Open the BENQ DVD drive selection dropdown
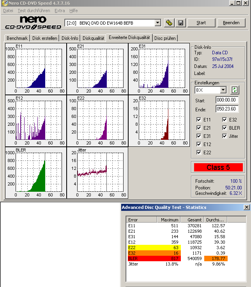 coord(157,23)
